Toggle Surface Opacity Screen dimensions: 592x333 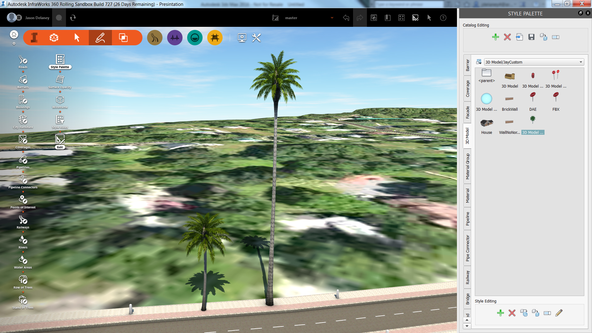pos(60,80)
